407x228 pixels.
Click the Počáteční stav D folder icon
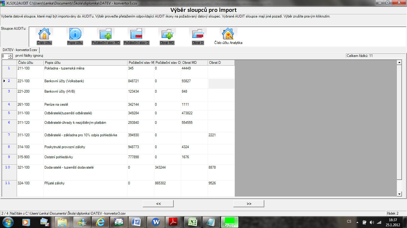[x=136, y=34]
